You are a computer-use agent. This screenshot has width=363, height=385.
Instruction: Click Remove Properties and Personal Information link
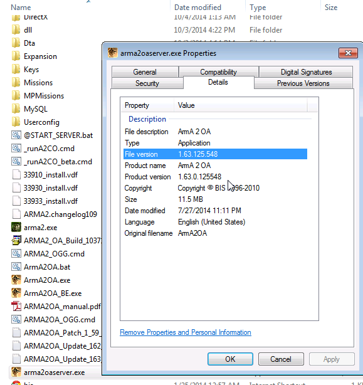(186, 332)
